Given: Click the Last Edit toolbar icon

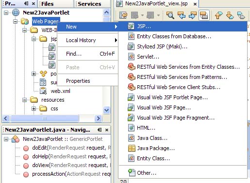Looking at the screenshot, I should [x=123, y=15].
